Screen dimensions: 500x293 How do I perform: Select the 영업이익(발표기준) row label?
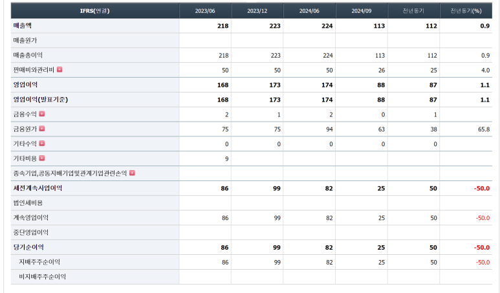click(41, 99)
